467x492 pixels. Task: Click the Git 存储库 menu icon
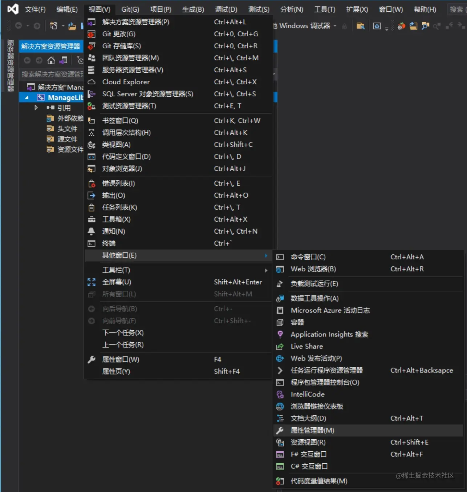tap(92, 46)
